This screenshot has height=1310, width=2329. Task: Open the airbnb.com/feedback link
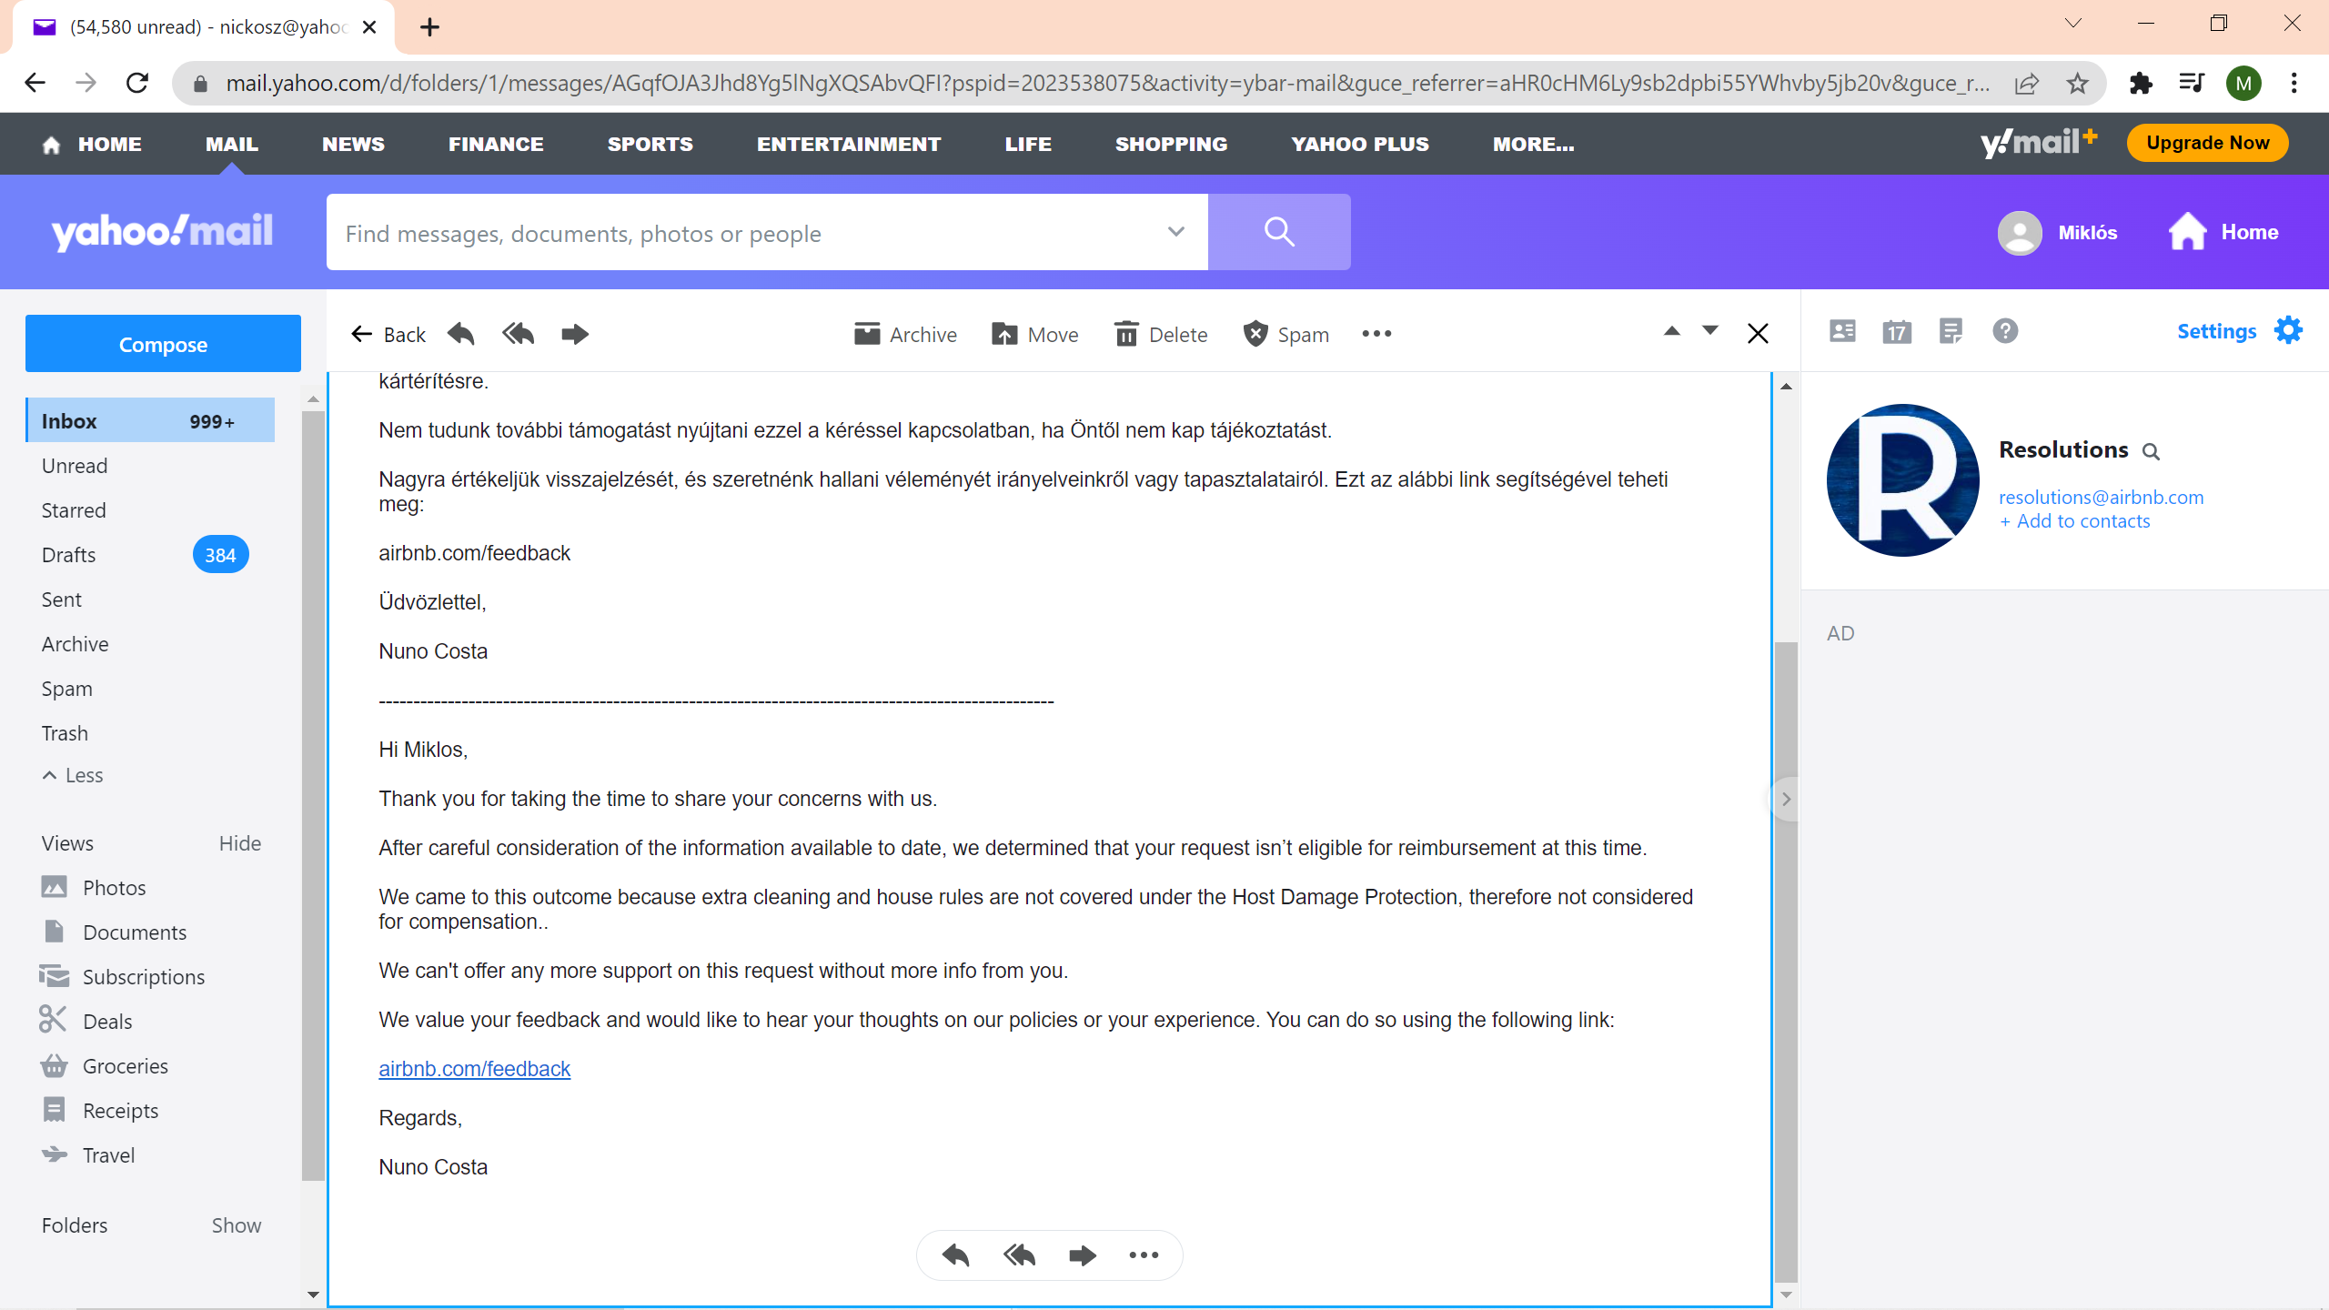(x=474, y=1069)
